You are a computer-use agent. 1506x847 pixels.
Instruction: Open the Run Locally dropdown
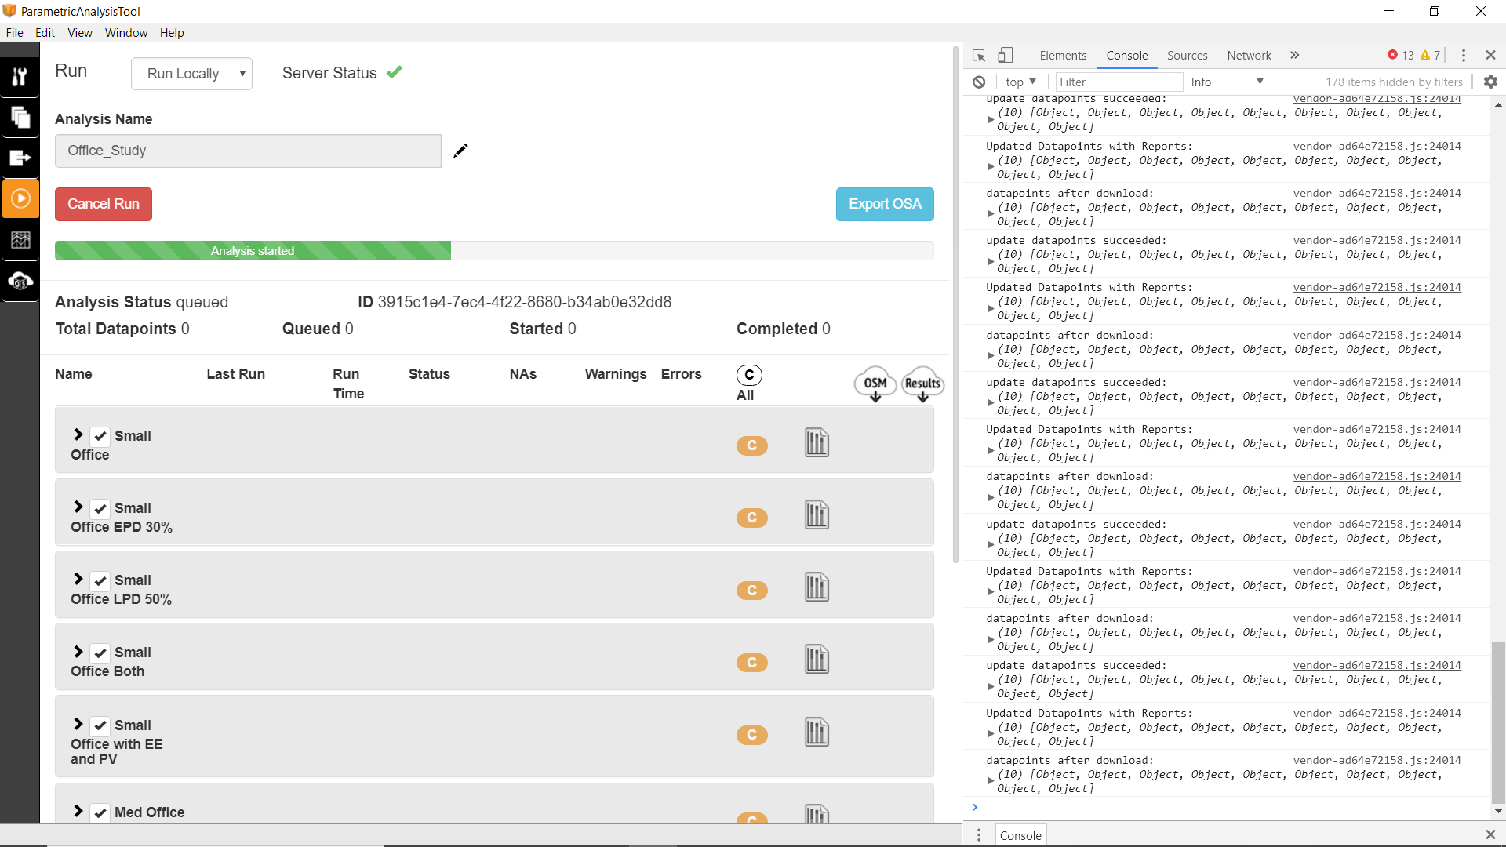tap(191, 73)
